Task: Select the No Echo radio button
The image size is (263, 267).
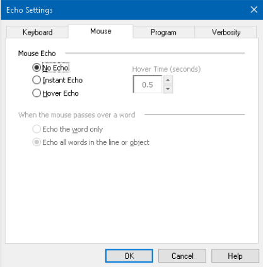Action: point(50,67)
